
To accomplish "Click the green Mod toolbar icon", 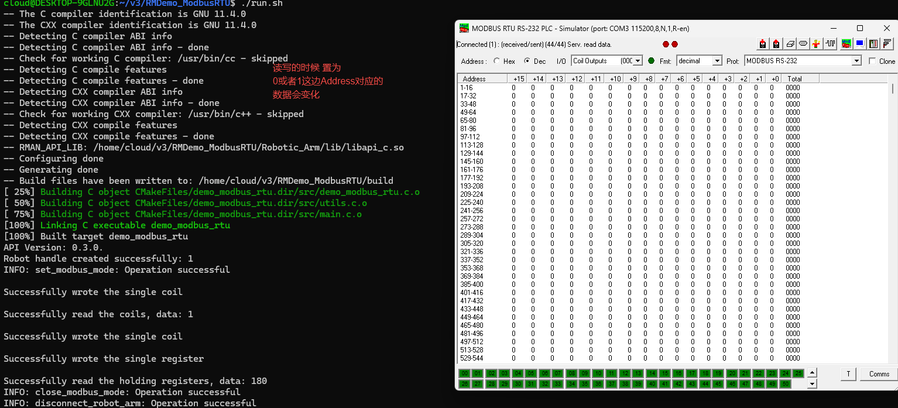I will pos(846,44).
